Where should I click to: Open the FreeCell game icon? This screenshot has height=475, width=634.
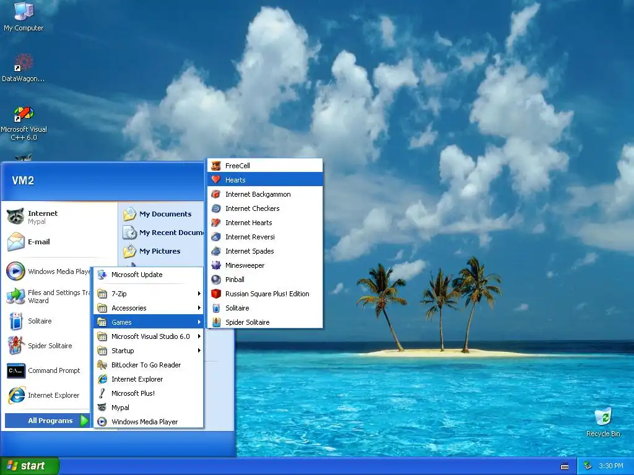click(x=216, y=166)
